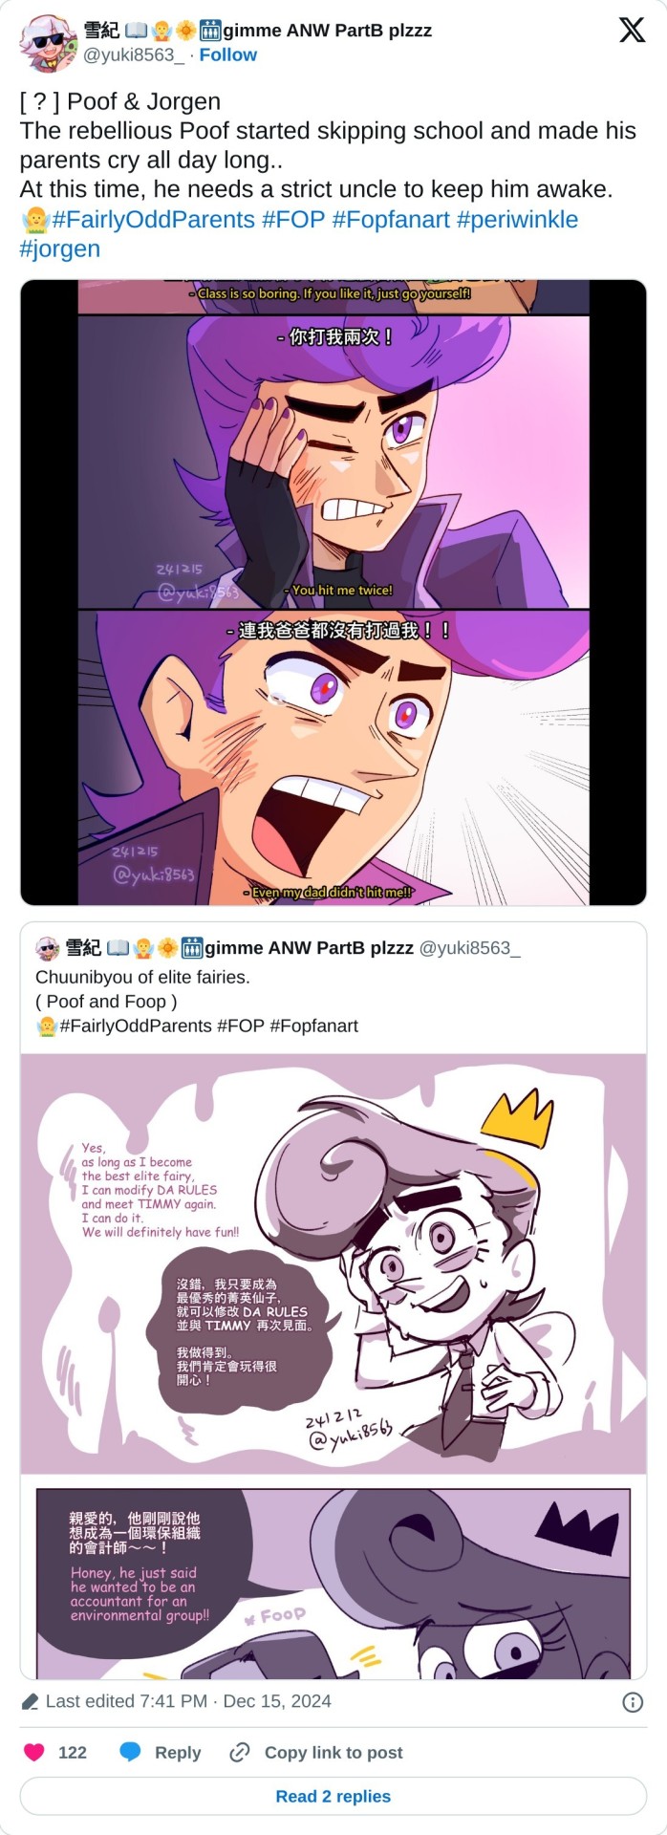Open the #Fopfanart hashtag link
Viewport: 667px width, 1835px height.
(x=391, y=220)
